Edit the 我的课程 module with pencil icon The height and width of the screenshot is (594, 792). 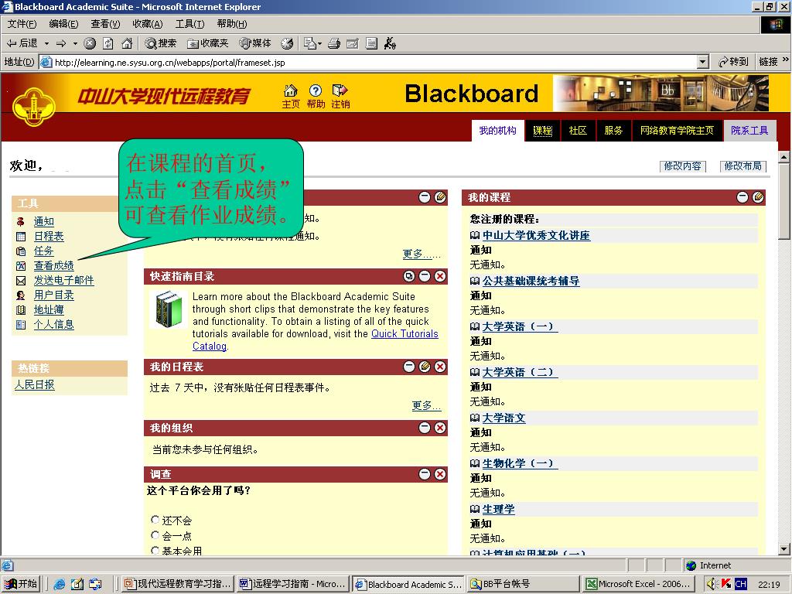click(758, 197)
